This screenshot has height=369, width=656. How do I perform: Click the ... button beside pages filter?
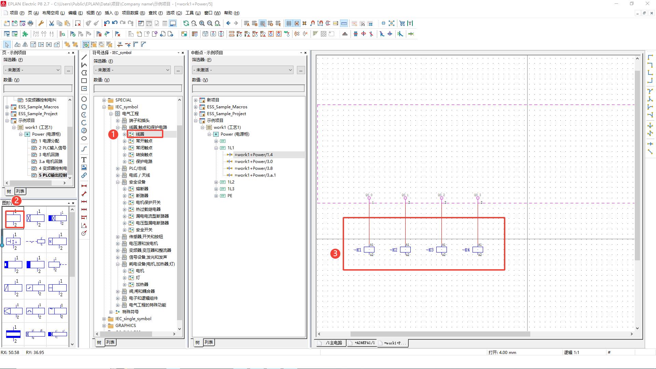(68, 70)
